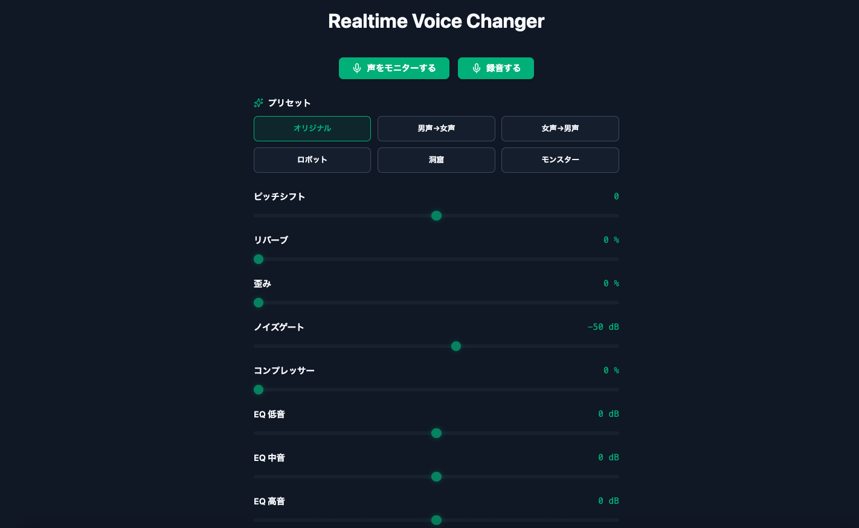Start monitoring with 声をモニターする button
This screenshot has width=859, height=528.
point(394,68)
